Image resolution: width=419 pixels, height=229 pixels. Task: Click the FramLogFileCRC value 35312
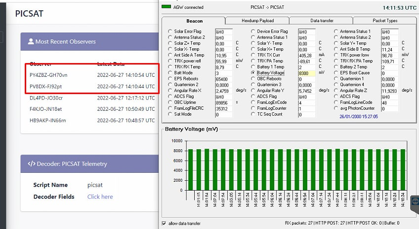coord(224,109)
